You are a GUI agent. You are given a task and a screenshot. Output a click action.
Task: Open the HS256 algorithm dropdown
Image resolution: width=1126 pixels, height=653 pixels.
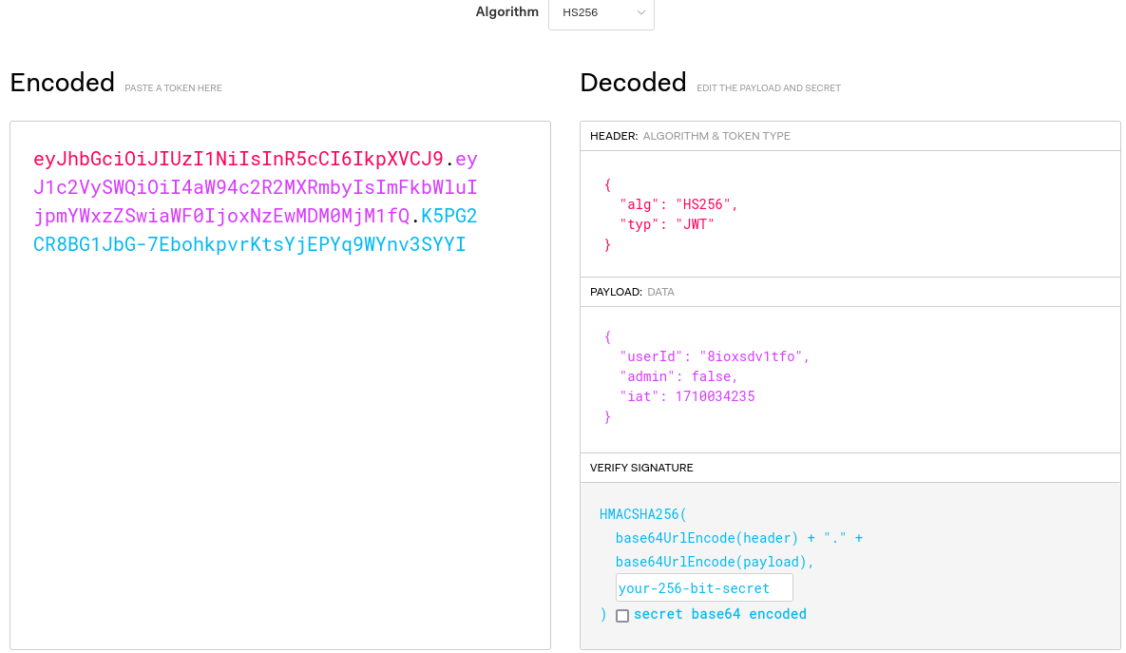click(601, 13)
